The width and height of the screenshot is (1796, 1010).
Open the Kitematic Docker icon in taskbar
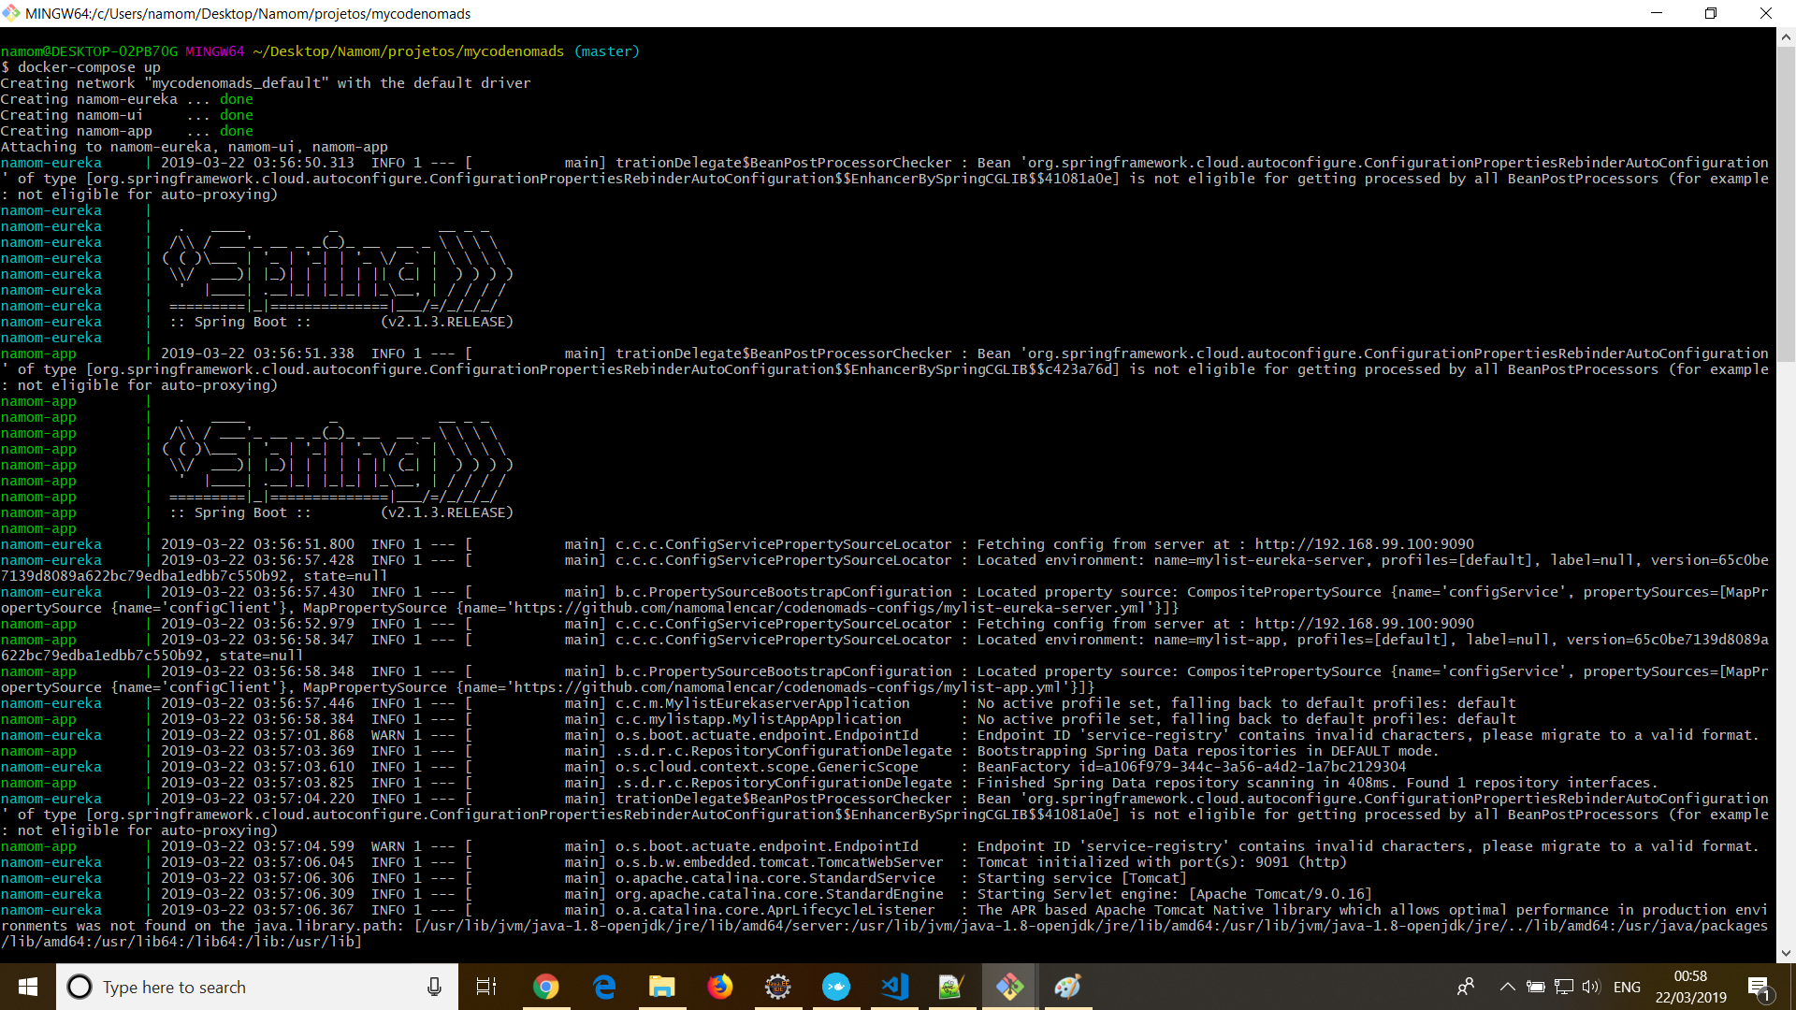click(836, 987)
